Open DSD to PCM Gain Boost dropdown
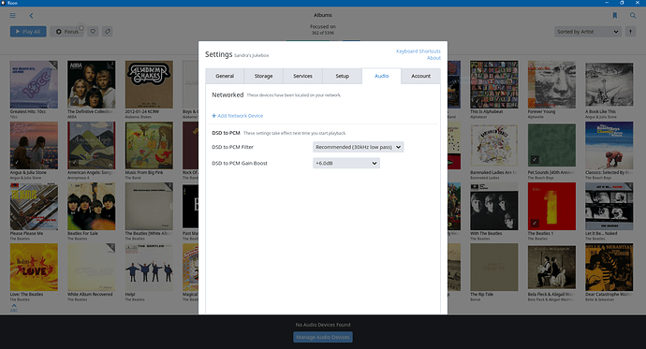Screen dimensions: 646x349 [346, 163]
